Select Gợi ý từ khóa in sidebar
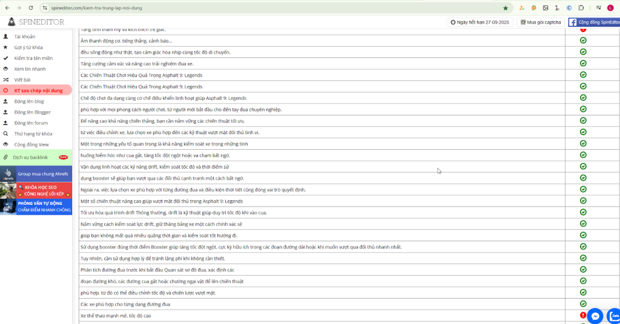620x324 pixels. [x=28, y=47]
